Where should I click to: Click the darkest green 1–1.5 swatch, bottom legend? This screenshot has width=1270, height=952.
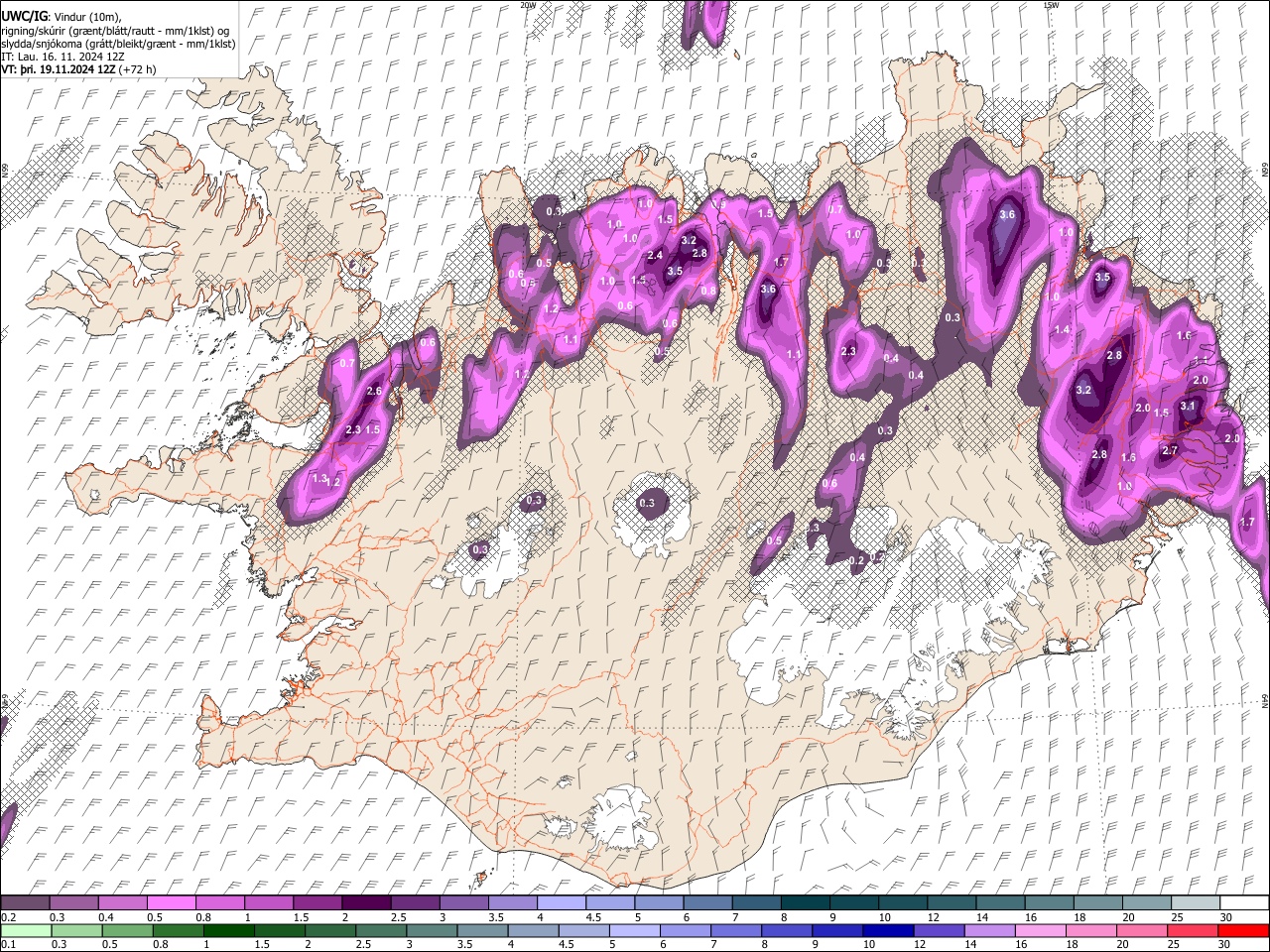point(229,930)
